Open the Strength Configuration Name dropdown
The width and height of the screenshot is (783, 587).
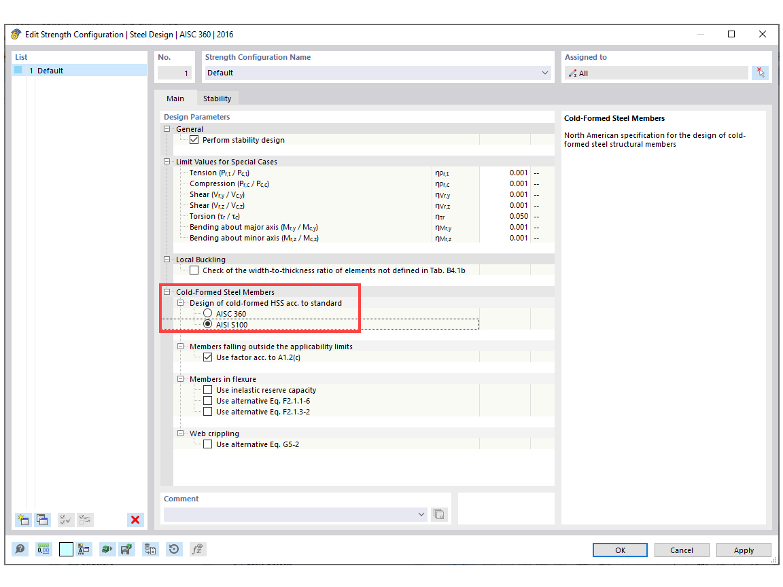point(545,73)
